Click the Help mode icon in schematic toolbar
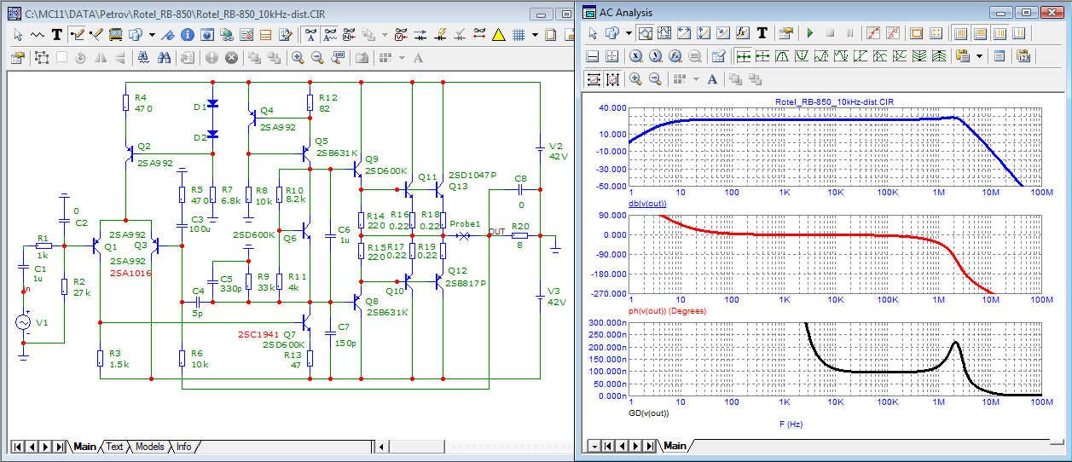Screen dimensions: 1072x462 click(207, 35)
